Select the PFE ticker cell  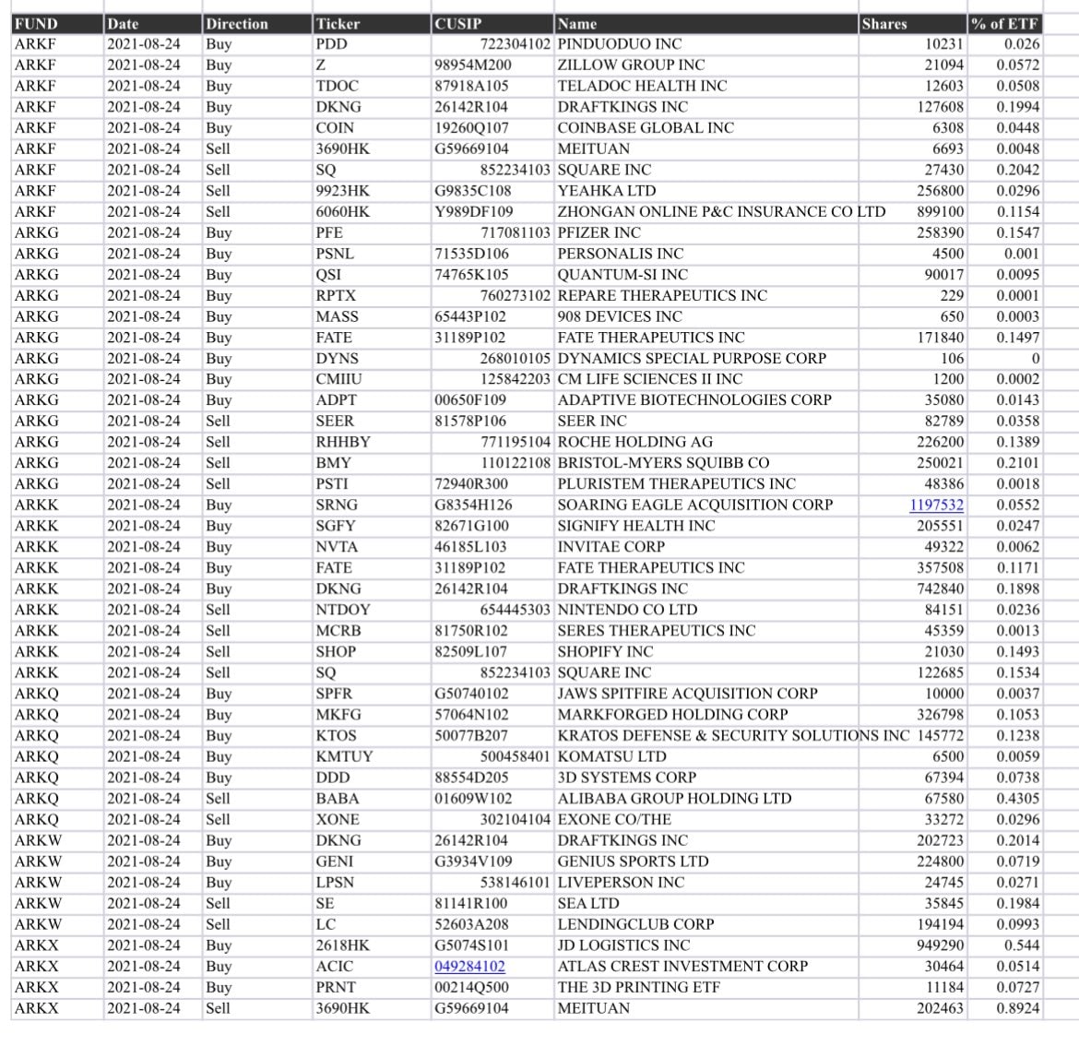372,232
